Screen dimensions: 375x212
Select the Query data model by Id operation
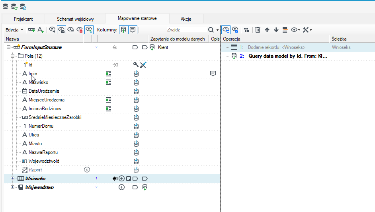[288, 56]
